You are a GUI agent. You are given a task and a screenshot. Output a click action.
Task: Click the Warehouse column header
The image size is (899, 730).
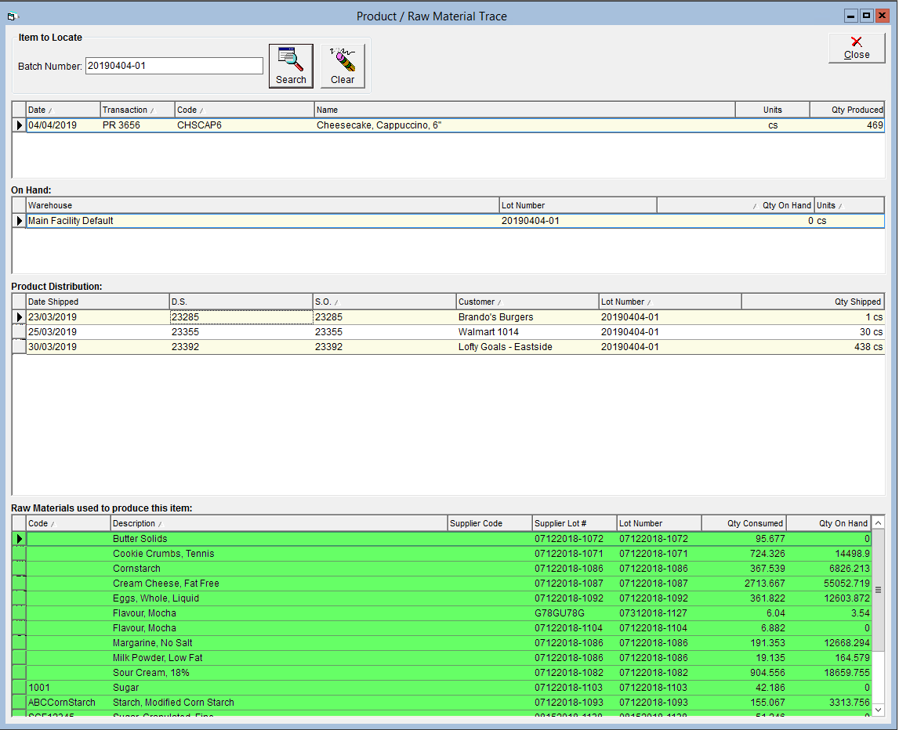(x=263, y=206)
